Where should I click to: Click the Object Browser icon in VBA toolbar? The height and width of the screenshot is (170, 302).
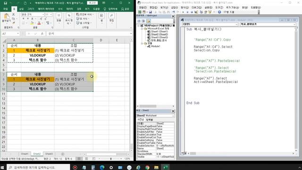210,12
